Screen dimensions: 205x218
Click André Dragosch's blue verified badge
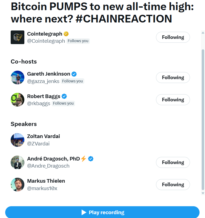91,159
